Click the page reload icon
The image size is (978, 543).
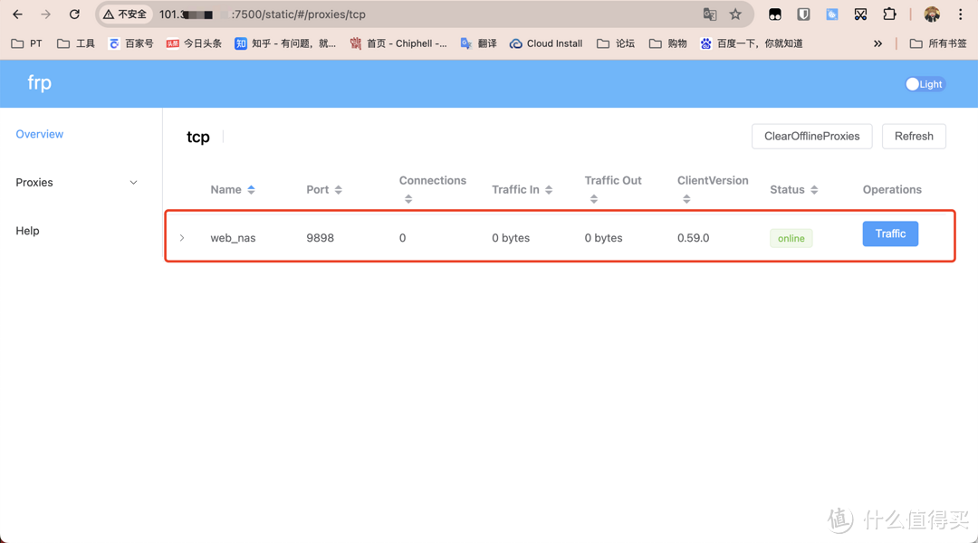click(74, 14)
